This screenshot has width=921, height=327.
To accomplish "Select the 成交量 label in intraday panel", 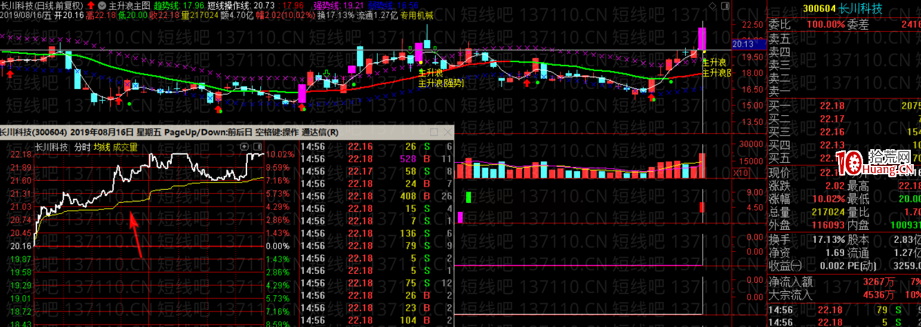I will [x=125, y=147].
